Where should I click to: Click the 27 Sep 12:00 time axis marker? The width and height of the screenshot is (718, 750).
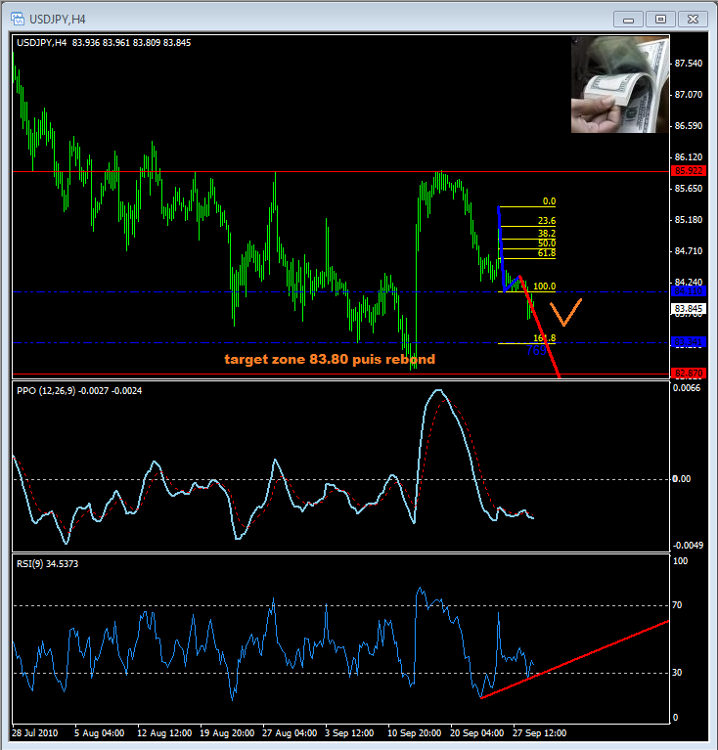pos(539,732)
